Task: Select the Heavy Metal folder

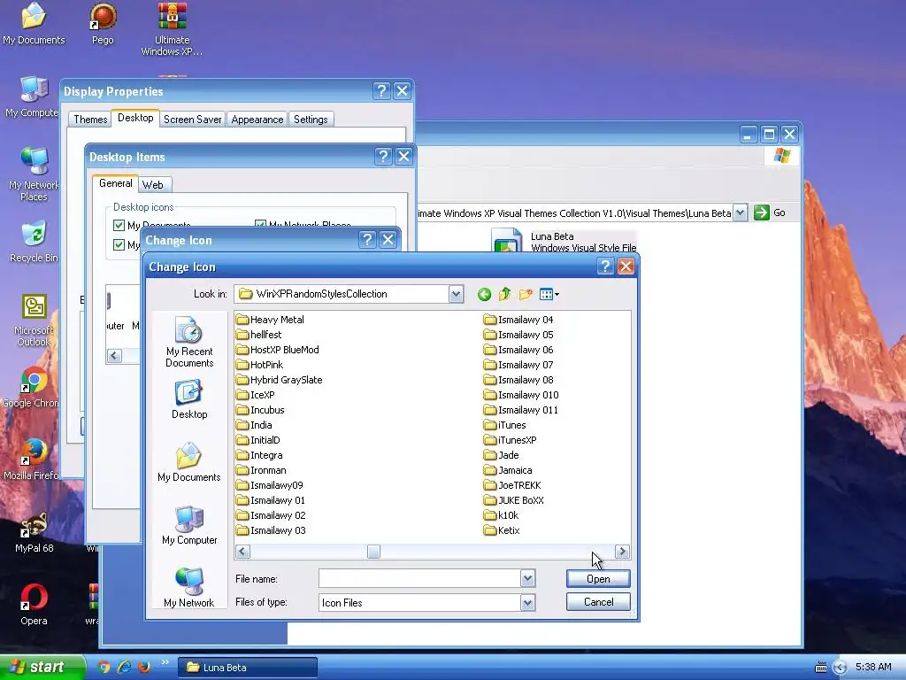Action: pyautogui.click(x=271, y=320)
